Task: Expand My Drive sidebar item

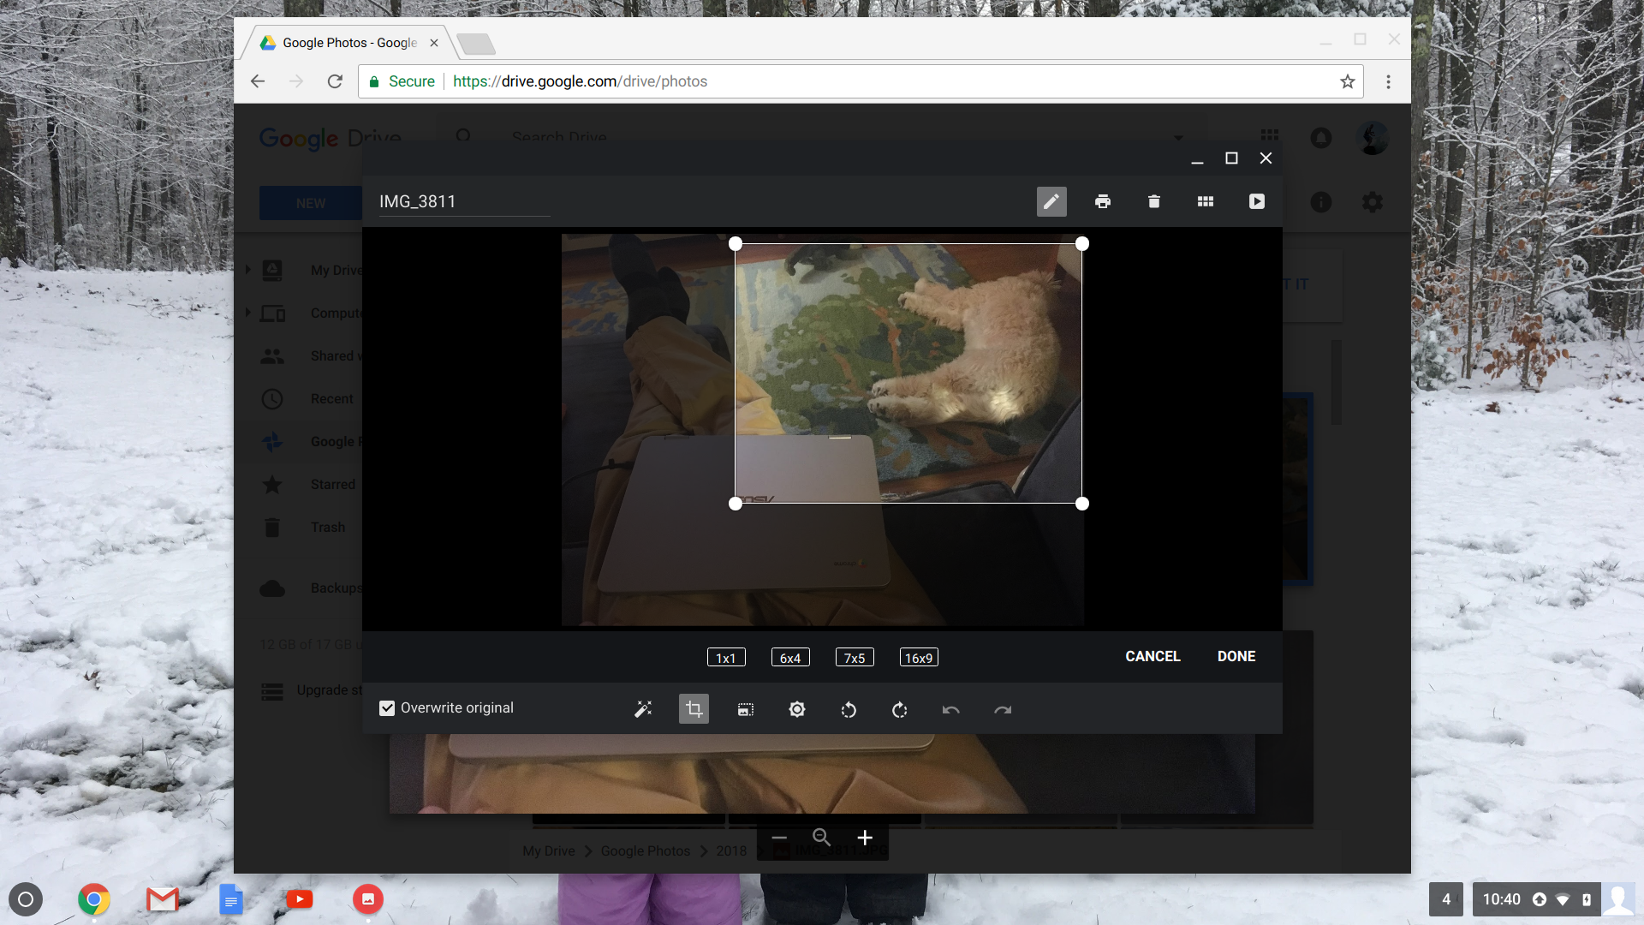Action: [x=248, y=270]
